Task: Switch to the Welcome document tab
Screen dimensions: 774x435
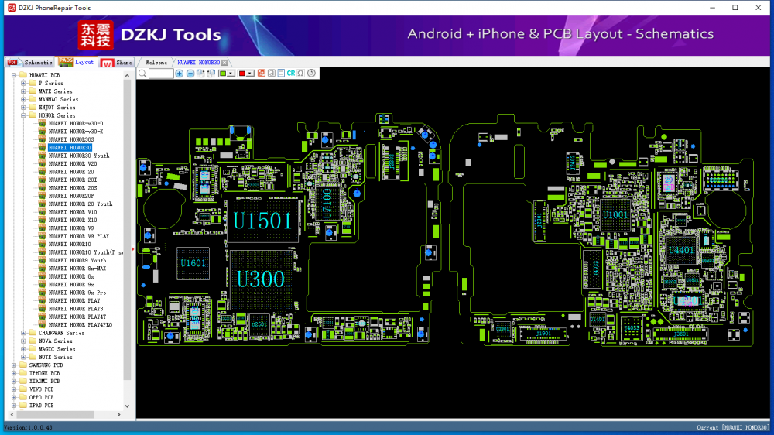Action: (x=156, y=62)
